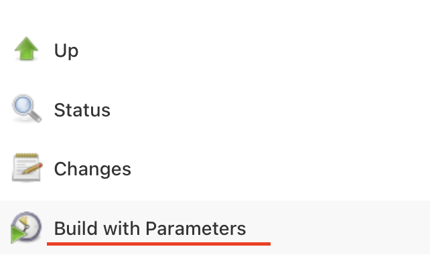
Task: Click the word Parameters in the build link
Action: pos(196,228)
